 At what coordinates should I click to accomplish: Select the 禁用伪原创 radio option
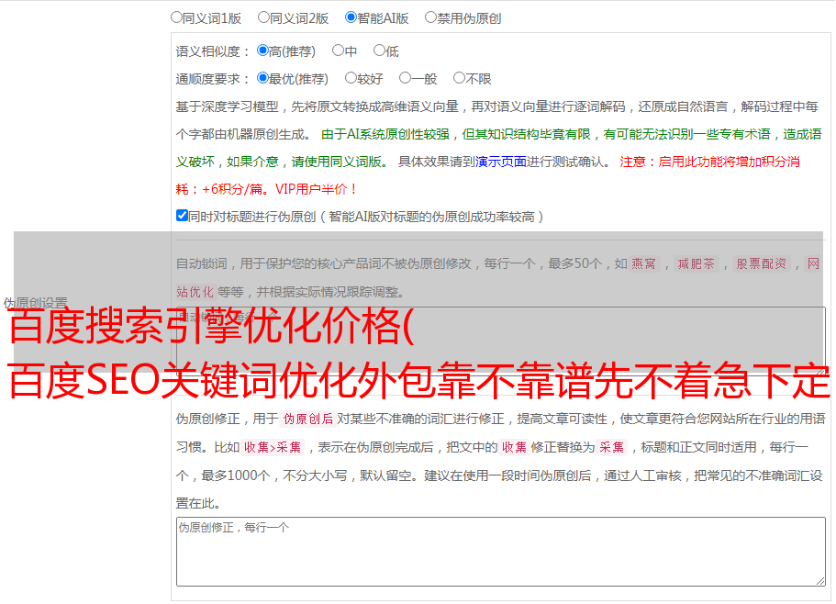(430, 17)
